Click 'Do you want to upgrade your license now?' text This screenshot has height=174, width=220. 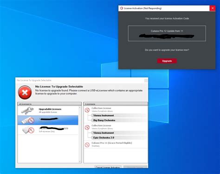click(x=167, y=50)
